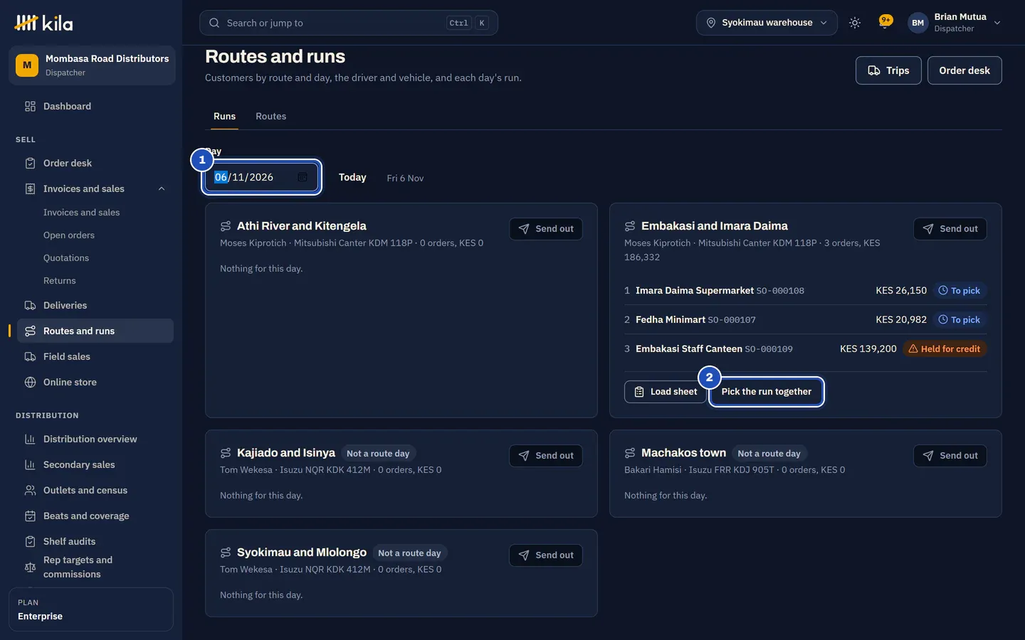Send out the Athi River and Kitengela run
This screenshot has width=1025, height=640.
546,229
